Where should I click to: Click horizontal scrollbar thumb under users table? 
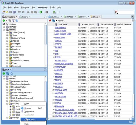click(x=72, y=119)
